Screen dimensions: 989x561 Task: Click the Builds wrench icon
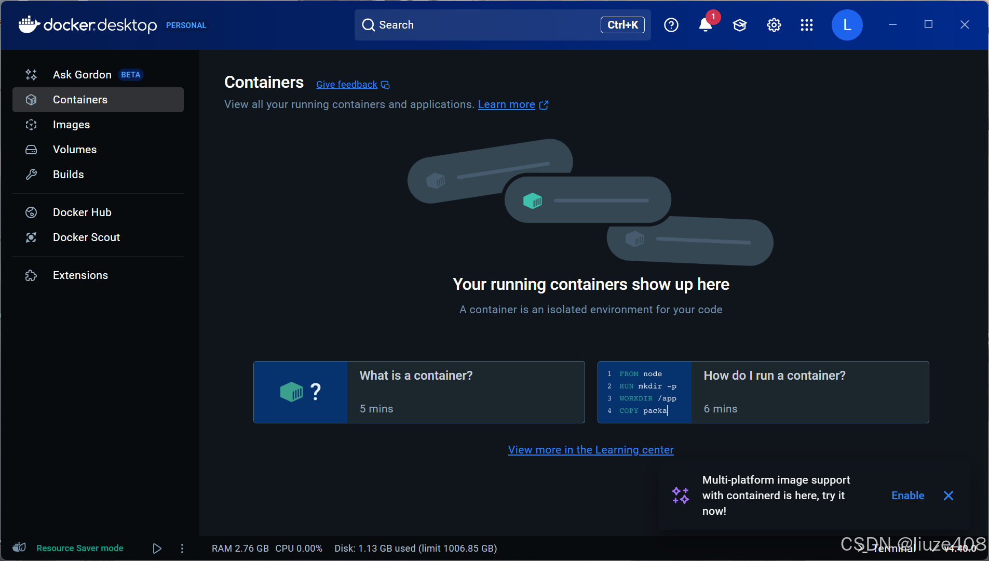[31, 175]
